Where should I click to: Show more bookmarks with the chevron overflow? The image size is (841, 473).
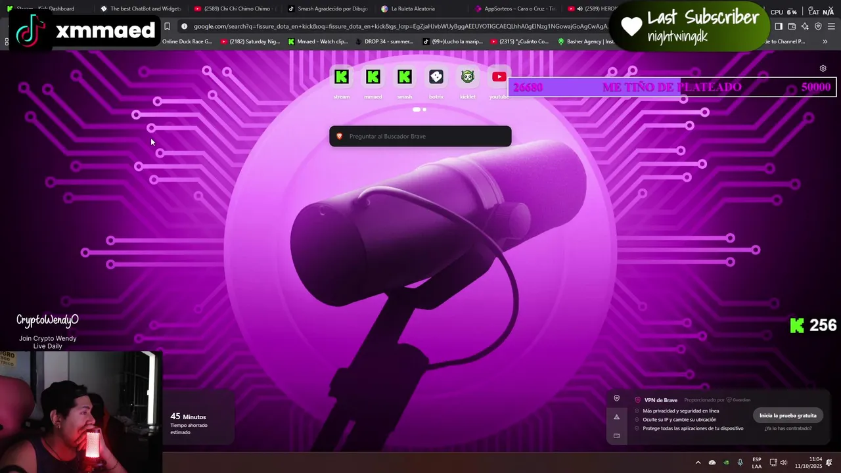coord(825,41)
